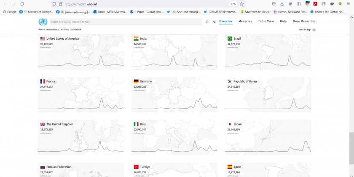Screen dimensions: 354x177
Task: Open Firefox library icon
Action: click(x=290, y=4)
